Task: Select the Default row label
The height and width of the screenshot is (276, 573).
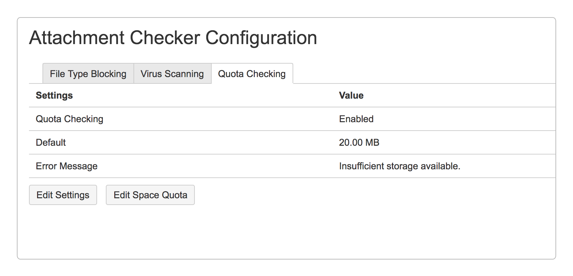Action: [51, 143]
